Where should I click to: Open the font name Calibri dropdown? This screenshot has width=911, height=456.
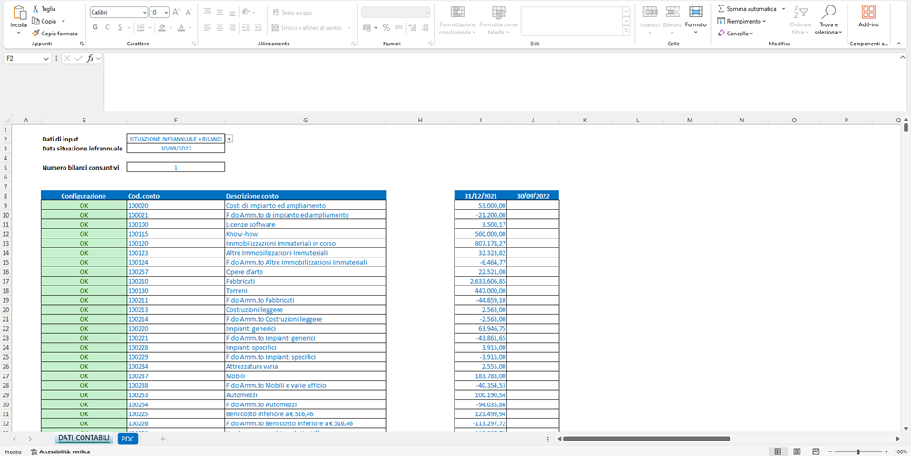click(x=144, y=12)
